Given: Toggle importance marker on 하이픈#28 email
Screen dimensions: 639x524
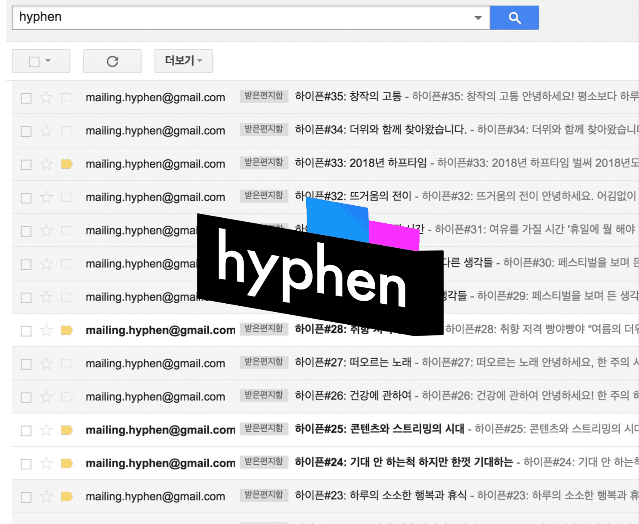Looking at the screenshot, I should [x=67, y=330].
